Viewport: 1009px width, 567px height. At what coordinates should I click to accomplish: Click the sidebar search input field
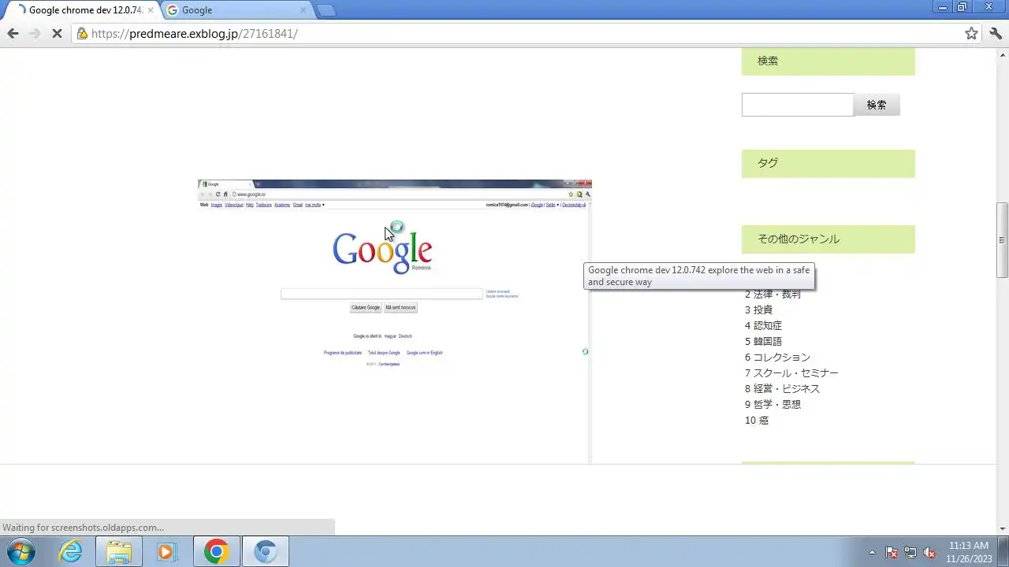point(798,105)
